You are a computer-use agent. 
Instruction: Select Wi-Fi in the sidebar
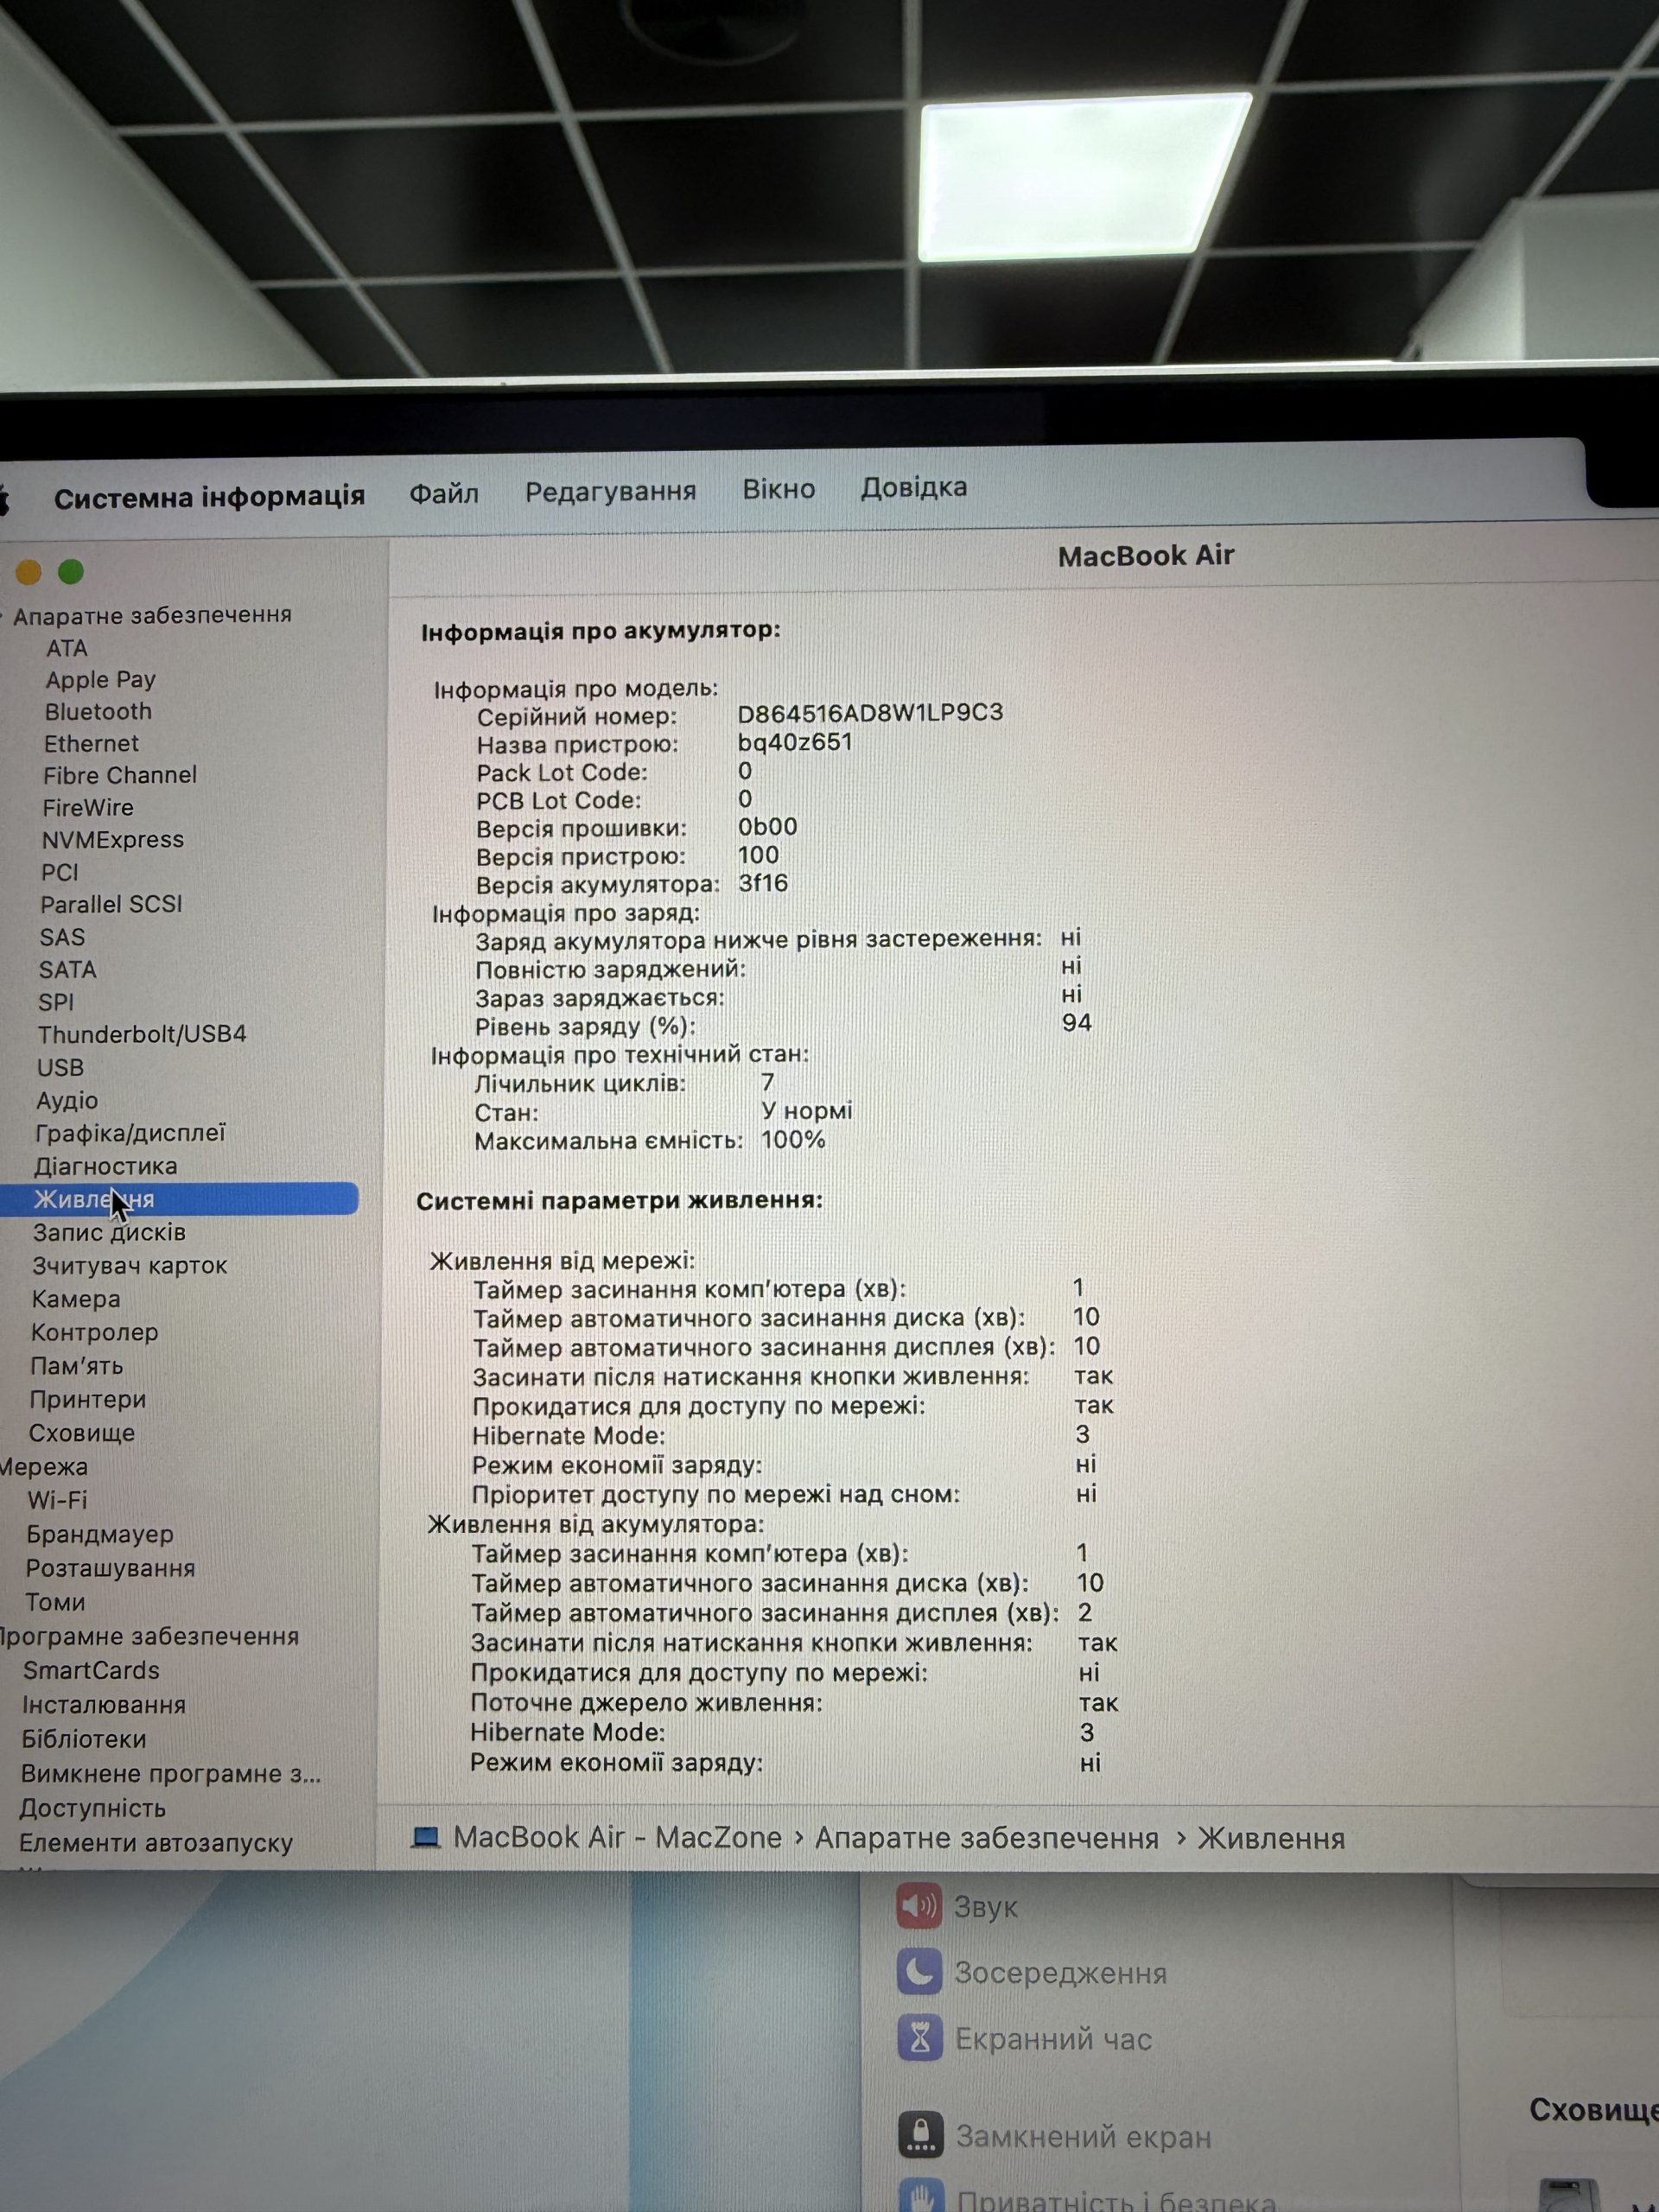57,1500
